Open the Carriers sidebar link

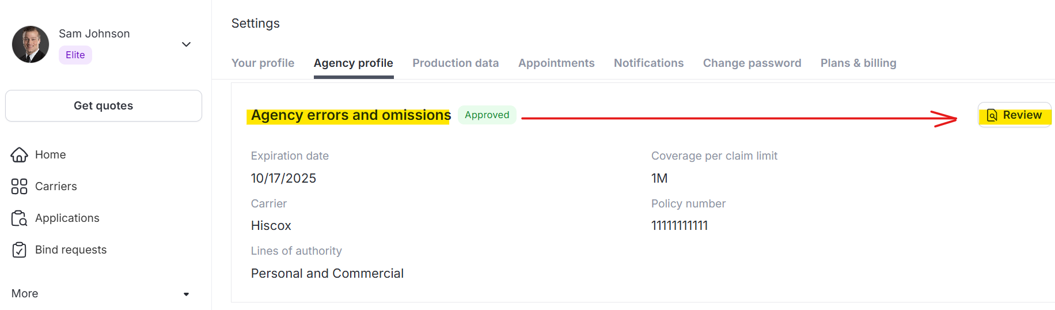[x=56, y=187]
